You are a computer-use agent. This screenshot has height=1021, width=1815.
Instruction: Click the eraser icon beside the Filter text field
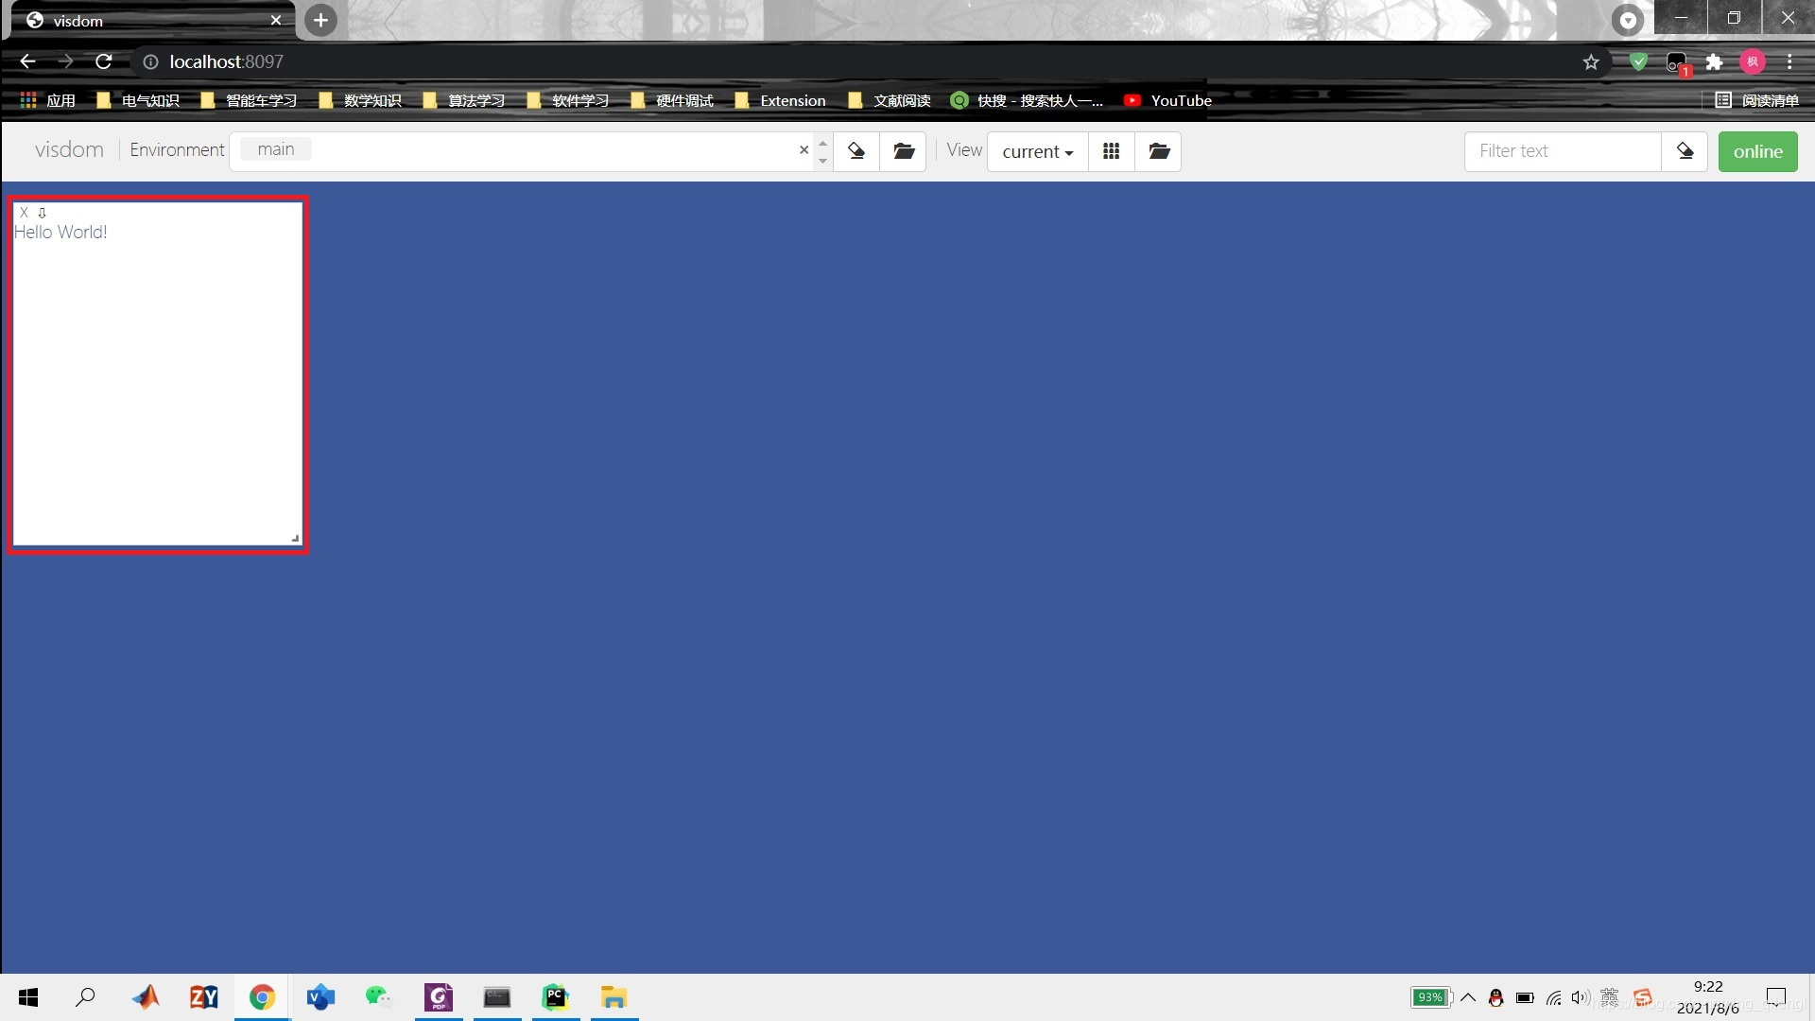pos(1685,151)
